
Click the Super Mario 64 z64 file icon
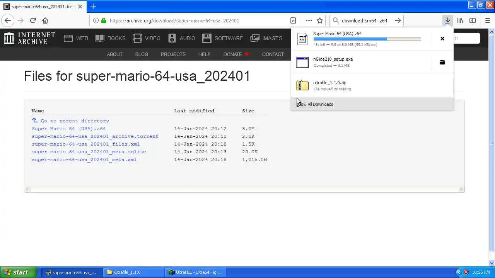tap(302, 39)
